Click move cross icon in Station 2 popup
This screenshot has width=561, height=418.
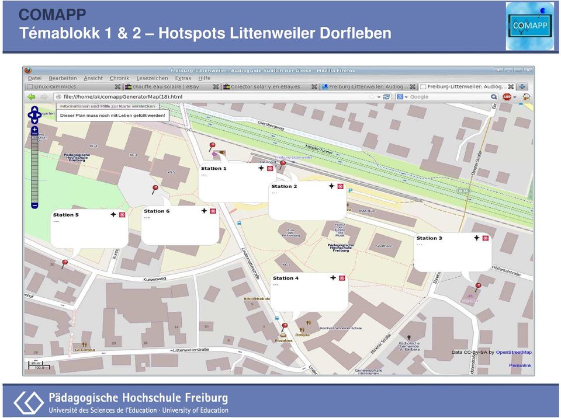332,186
